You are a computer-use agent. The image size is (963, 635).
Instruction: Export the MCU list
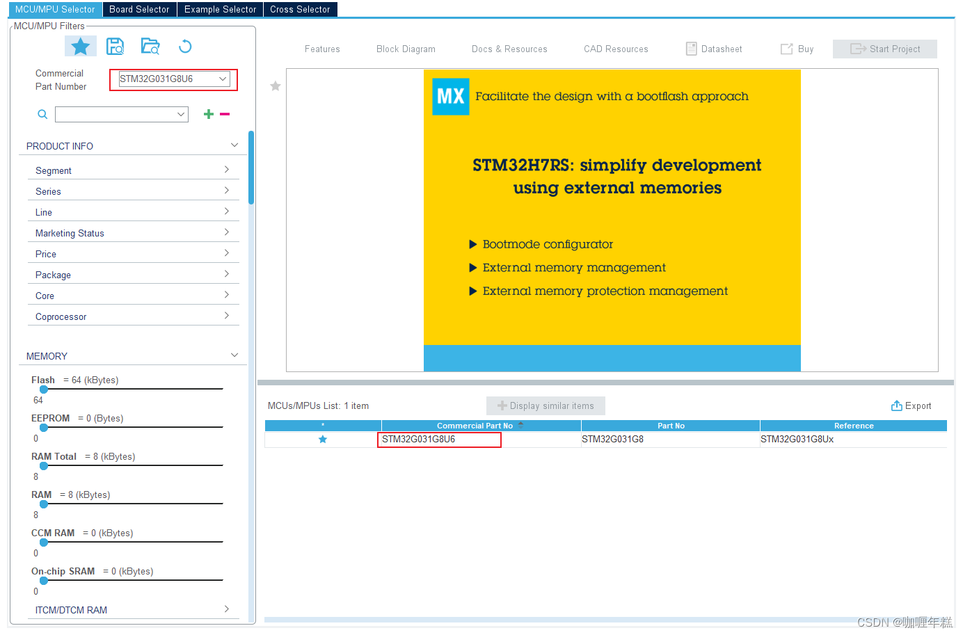coord(911,406)
